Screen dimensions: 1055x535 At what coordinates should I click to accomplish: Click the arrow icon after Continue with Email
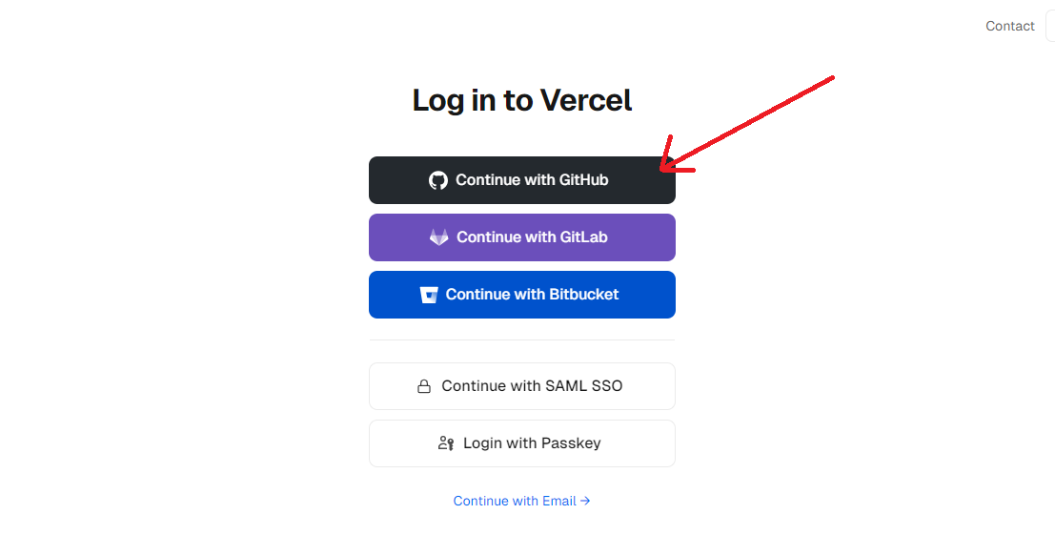(x=585, y=501)
